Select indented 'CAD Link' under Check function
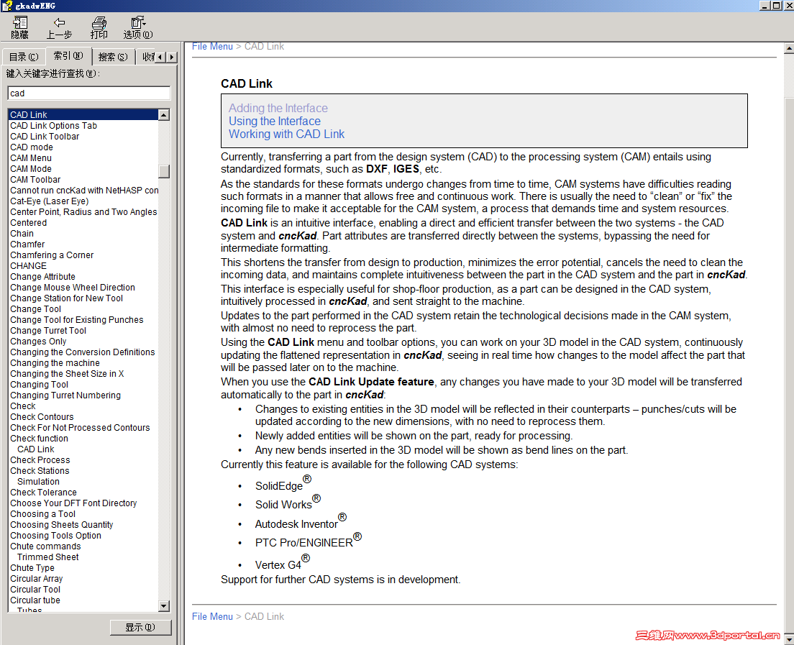 tap(35, 449)
